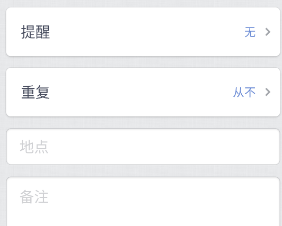
Task: Select the gray arrow beside 无
Action: pos(268,32)
